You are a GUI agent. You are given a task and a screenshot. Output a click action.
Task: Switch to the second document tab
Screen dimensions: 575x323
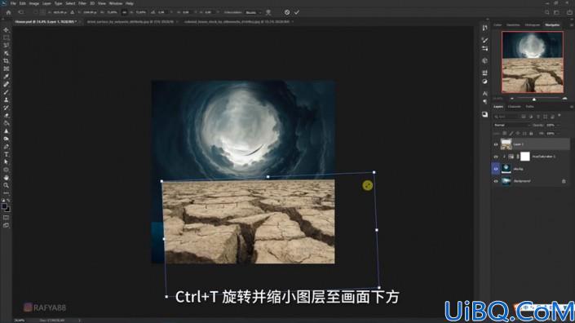pyautogui.click(x=130, y=22)
